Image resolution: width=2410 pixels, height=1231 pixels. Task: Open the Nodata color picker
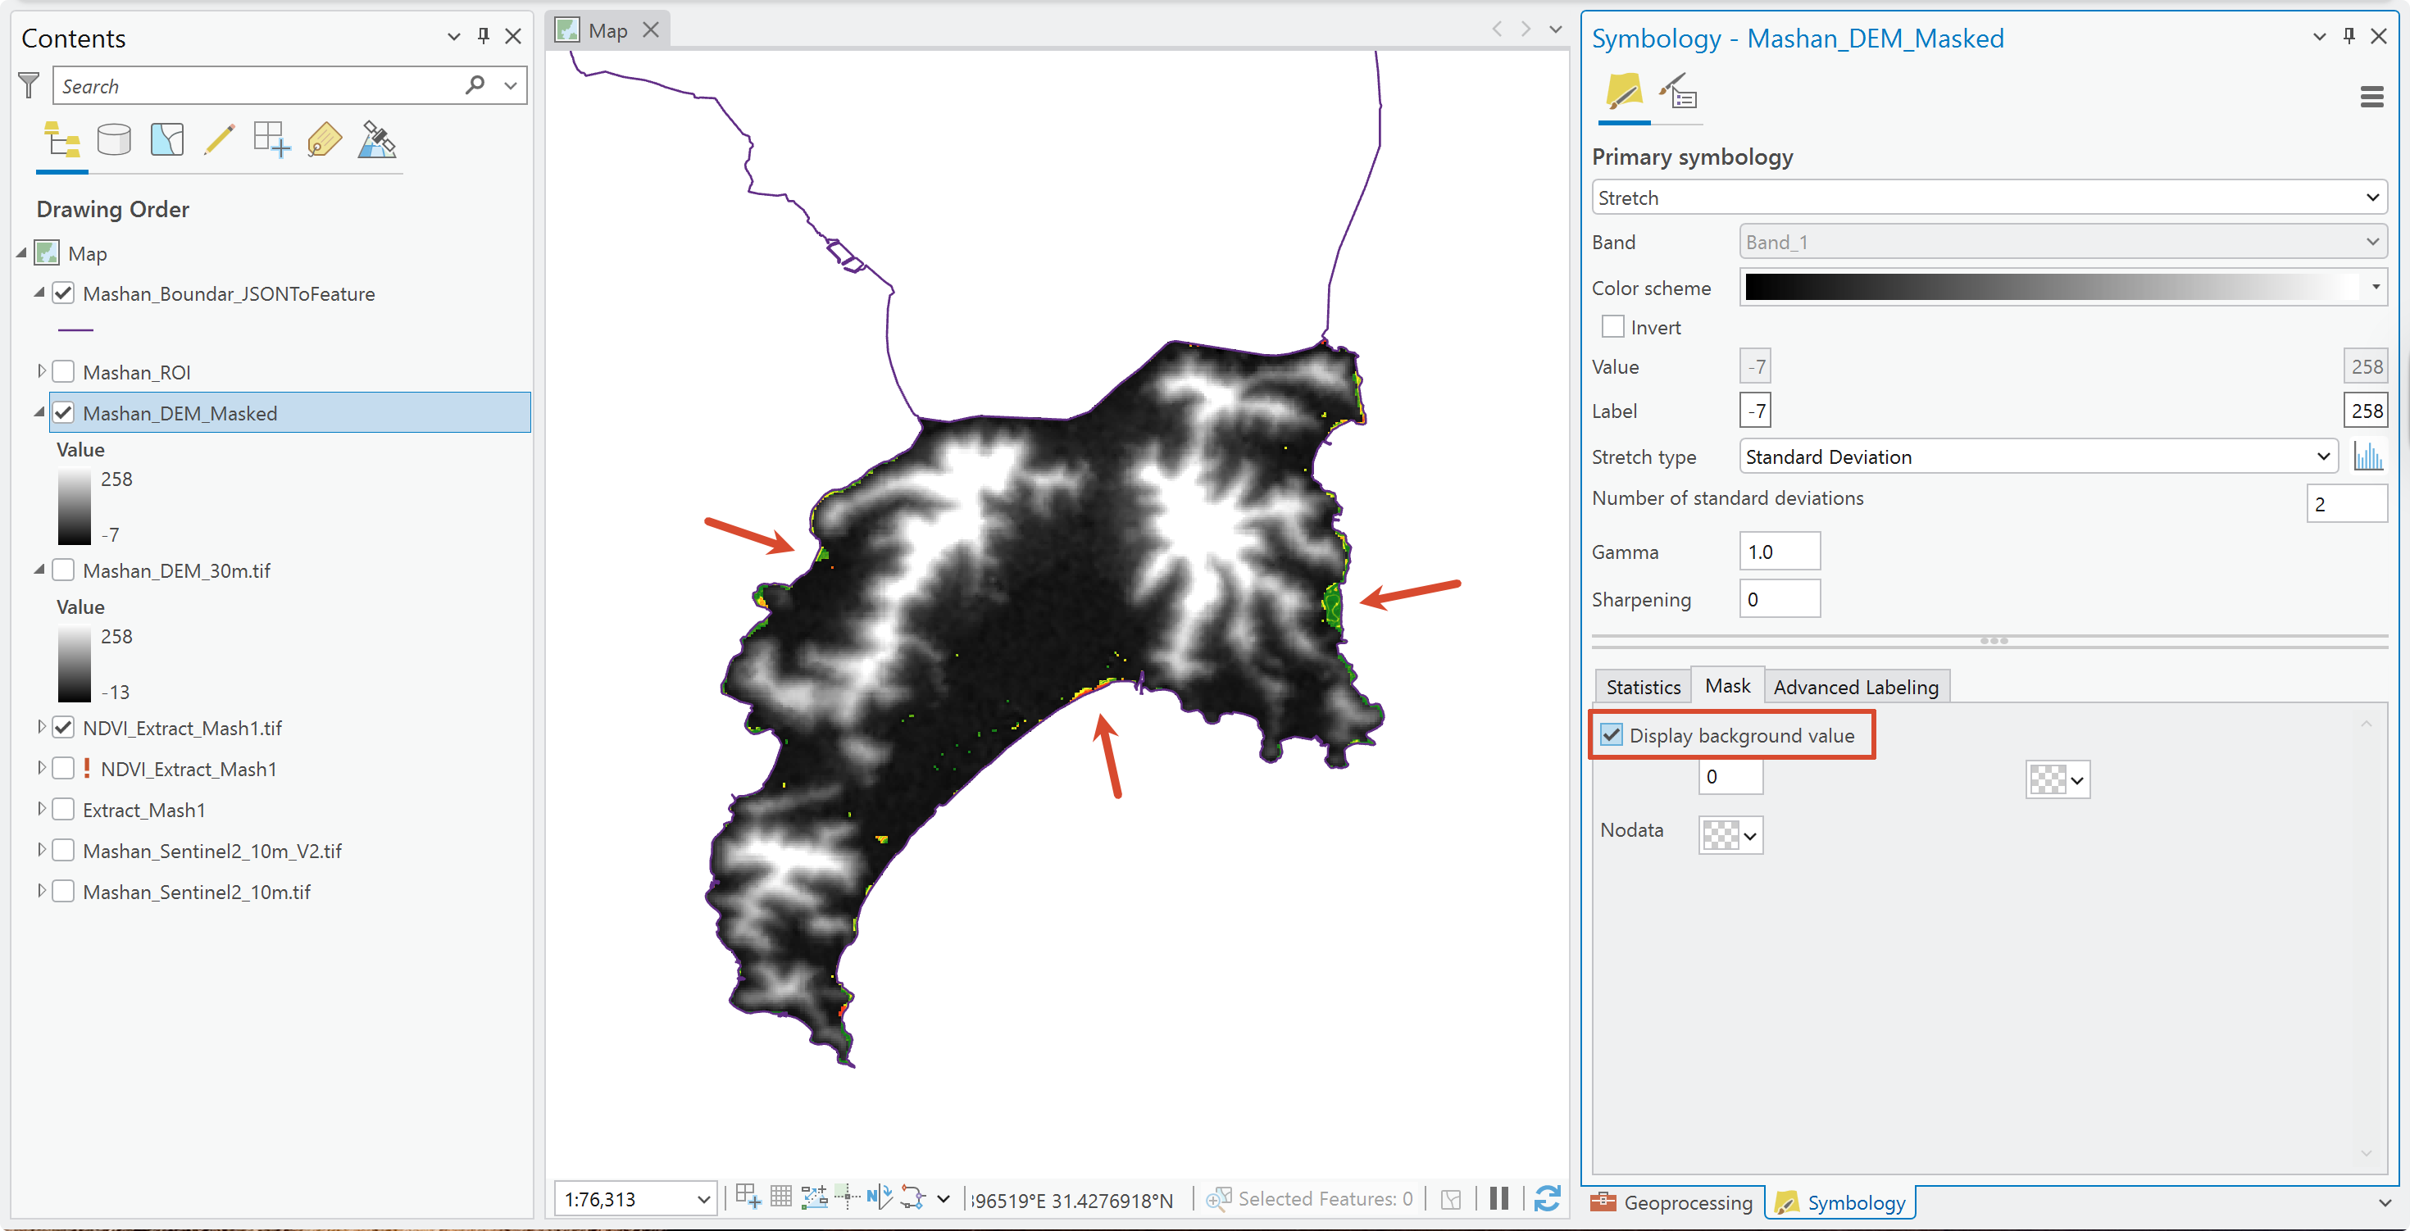pyautogui.click(x=1730, y=834)
